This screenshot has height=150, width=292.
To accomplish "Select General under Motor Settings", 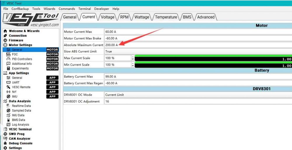I will coord(31,50).
